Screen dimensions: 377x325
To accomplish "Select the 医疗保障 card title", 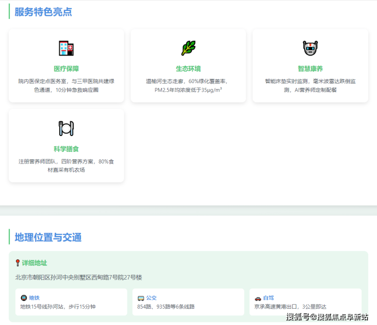I will pyautogui.click(x=66, y=69).
